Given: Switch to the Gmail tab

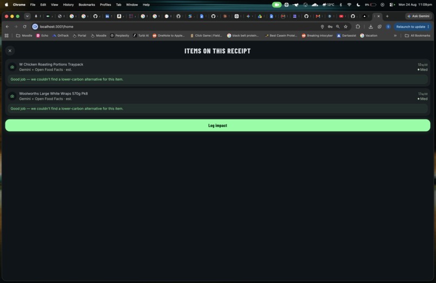Looking at the screenshot, I should [318, 16].
